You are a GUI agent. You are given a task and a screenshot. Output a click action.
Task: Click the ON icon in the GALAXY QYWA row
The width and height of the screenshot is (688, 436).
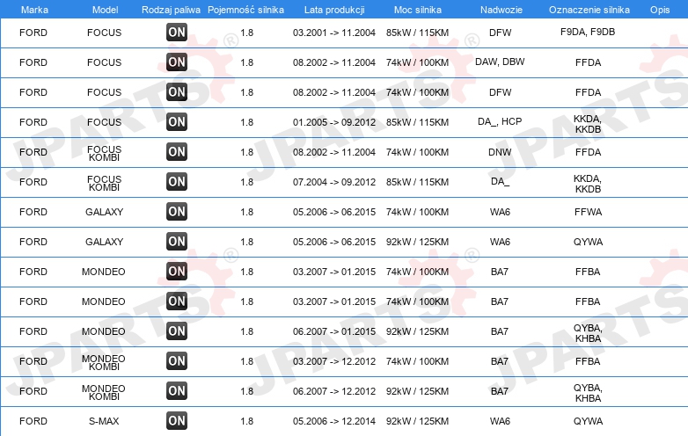coord(177,241)
